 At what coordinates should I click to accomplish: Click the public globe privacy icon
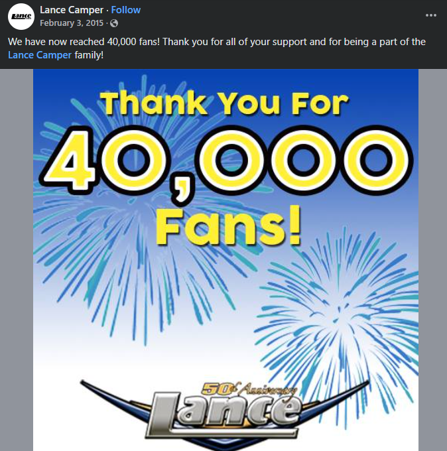114,23
